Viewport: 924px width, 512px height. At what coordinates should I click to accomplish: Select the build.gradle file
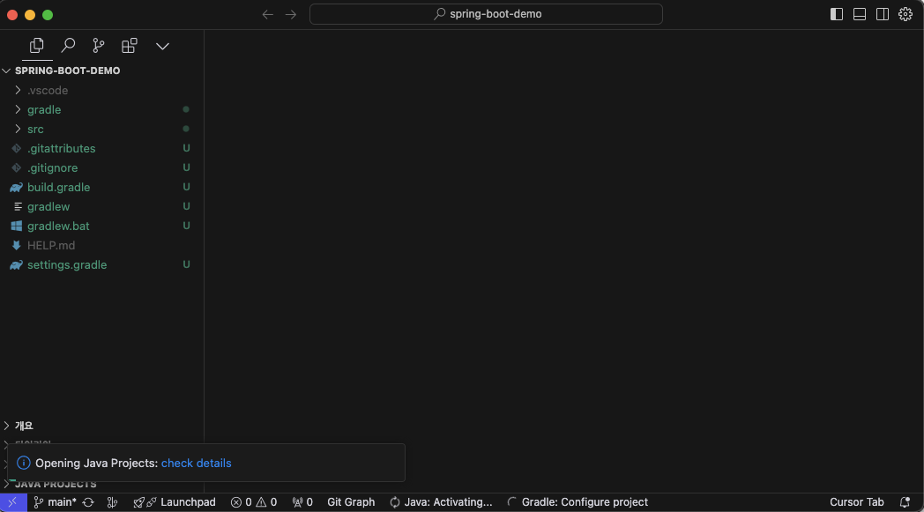59,187
